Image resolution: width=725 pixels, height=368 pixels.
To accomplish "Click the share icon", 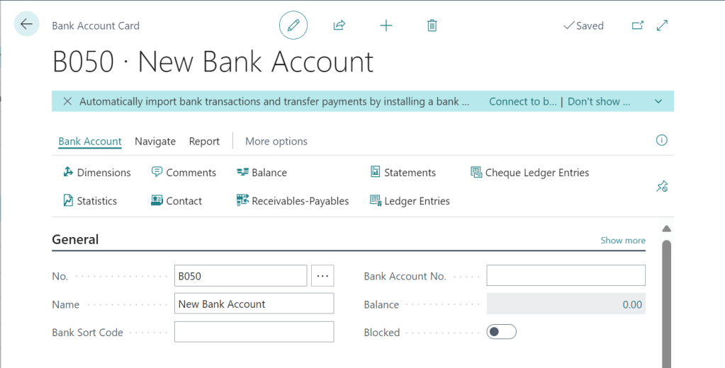I will click(339, 25).
